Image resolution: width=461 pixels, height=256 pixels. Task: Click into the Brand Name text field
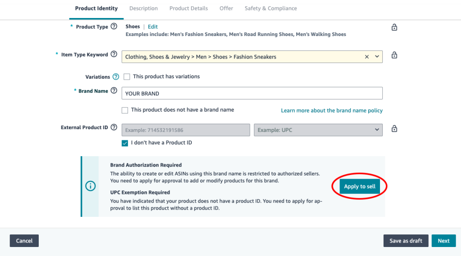(252, 94)
